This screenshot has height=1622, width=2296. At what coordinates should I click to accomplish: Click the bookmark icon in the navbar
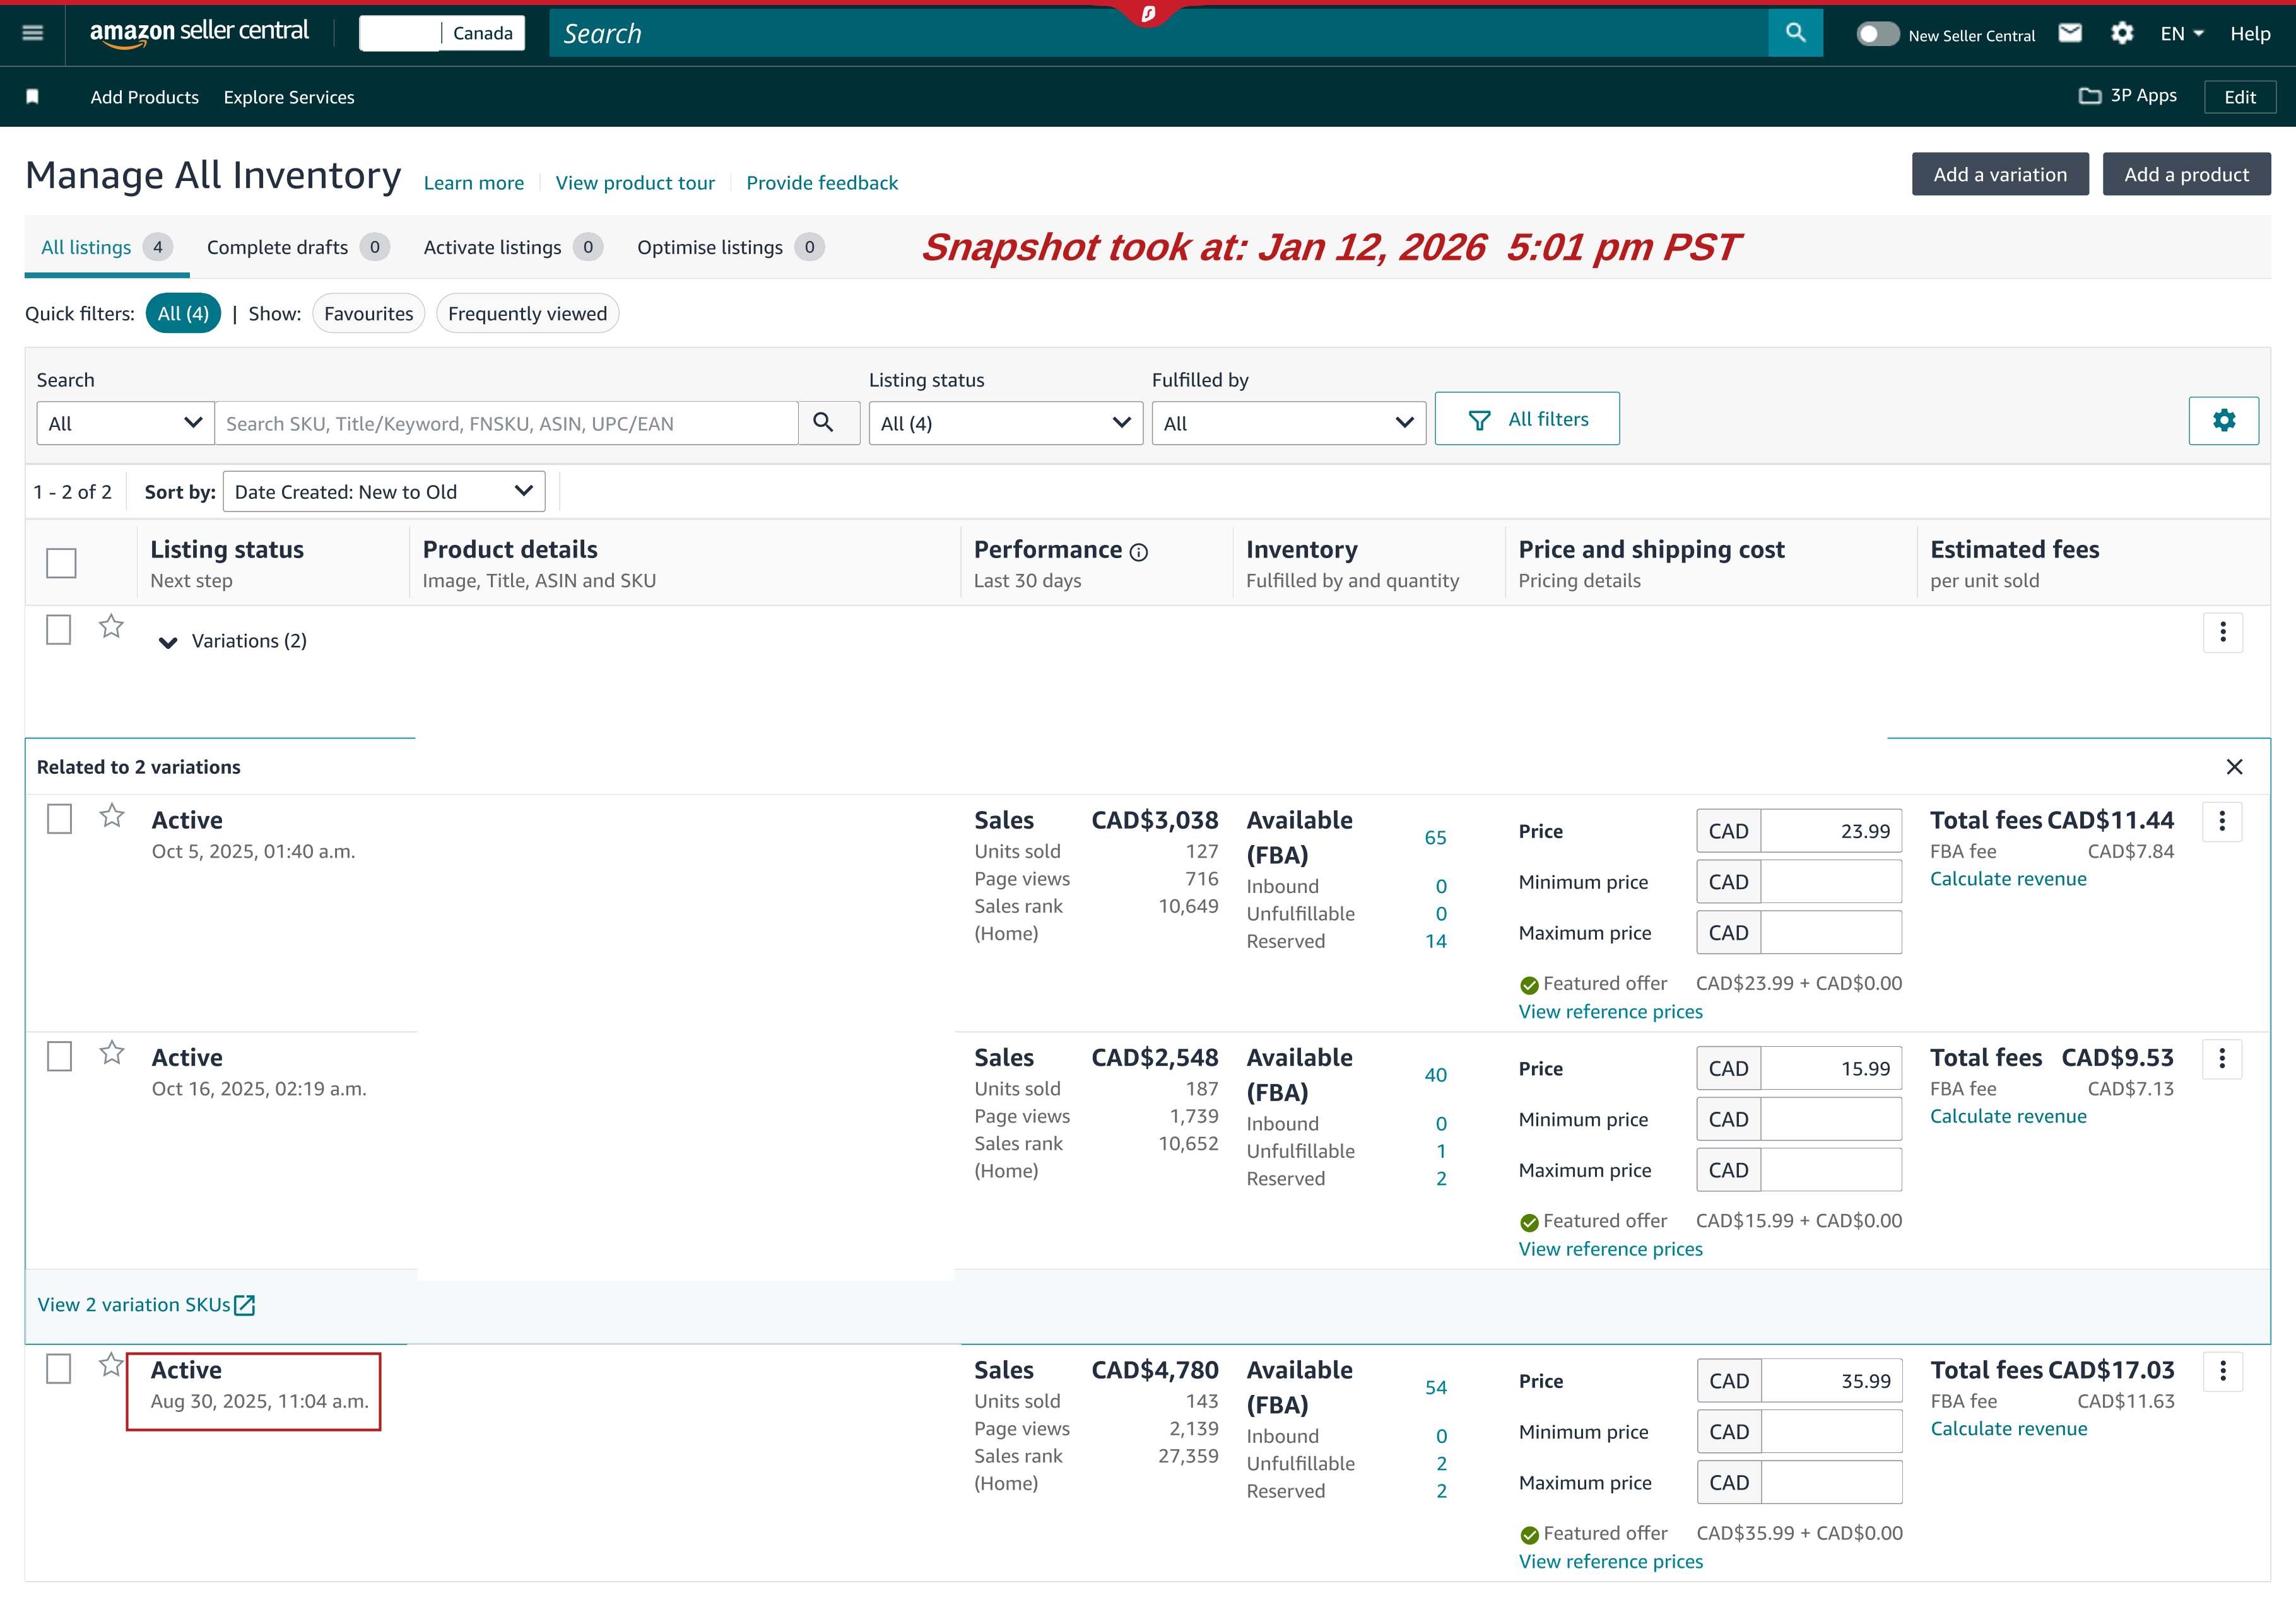(33, 95)
